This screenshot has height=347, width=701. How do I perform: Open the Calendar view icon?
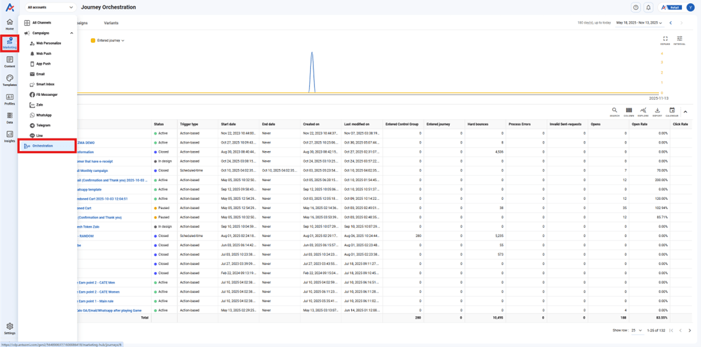coord(672,111)
